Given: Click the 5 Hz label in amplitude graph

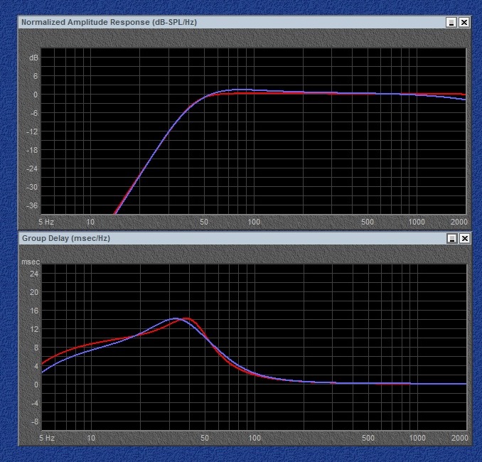Looking at the screenshot, I should click(x=45, y=222).
